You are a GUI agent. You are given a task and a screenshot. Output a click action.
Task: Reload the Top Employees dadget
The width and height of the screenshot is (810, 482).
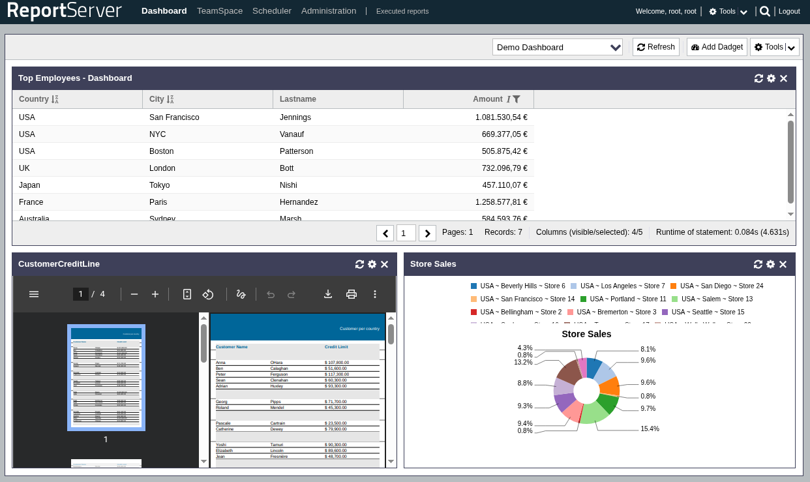758,78
